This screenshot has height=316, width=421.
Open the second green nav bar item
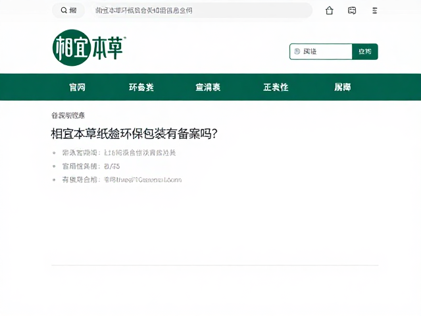tap(141, 88)
